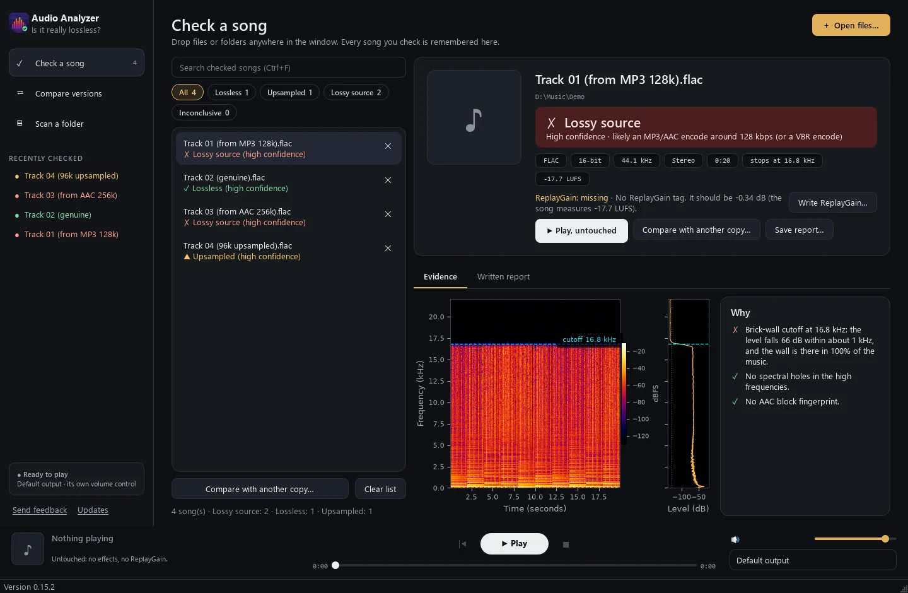This screenshot has width=908, height=593.
Task: Click the playback seek bar handle
Action: pos(335,565)
